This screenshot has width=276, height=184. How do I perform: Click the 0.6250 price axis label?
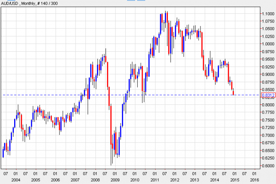tap(268, 158)
